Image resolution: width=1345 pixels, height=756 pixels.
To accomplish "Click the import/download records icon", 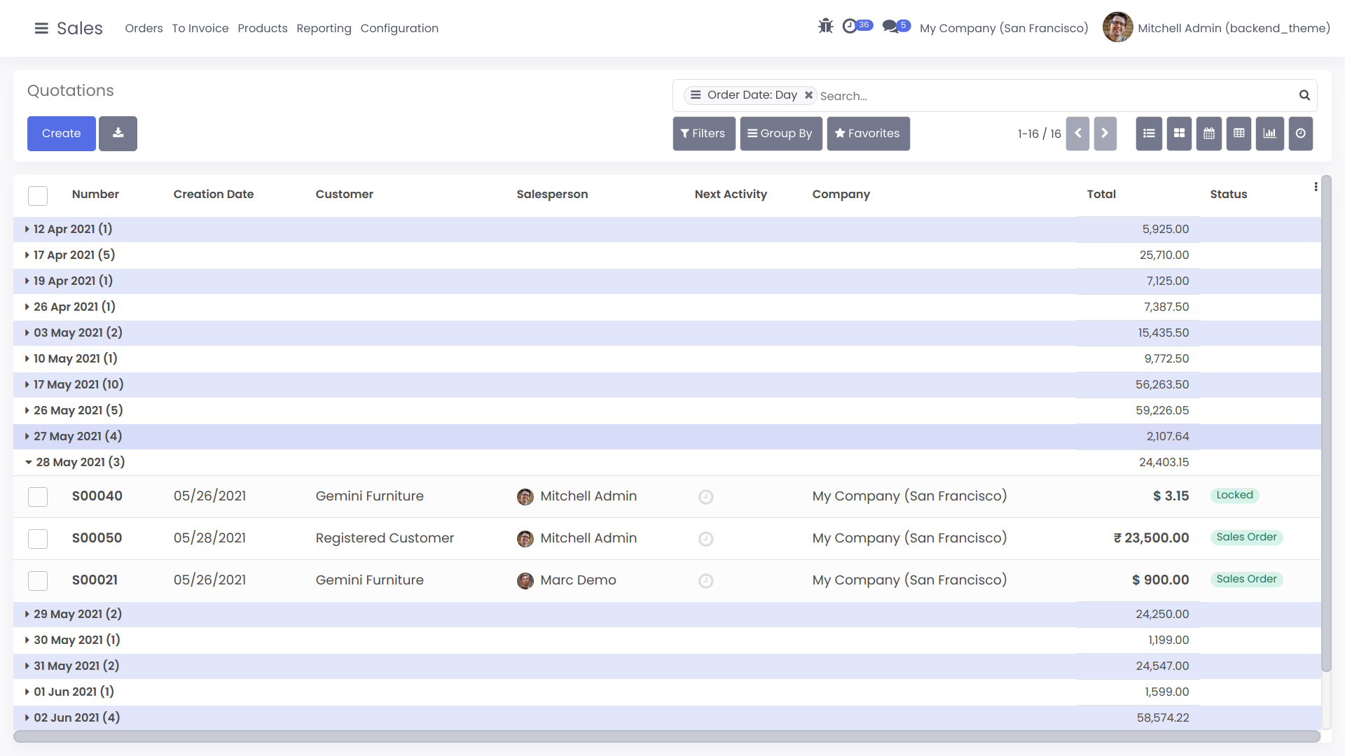I will pyautogui.click(x=118, y=133).
